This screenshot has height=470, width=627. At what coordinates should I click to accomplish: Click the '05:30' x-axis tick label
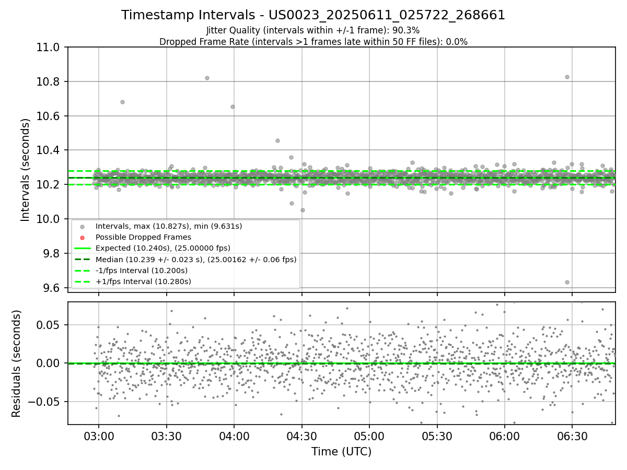[437, 436]
